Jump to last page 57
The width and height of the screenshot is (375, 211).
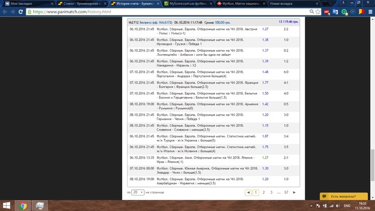pos(286,192)
